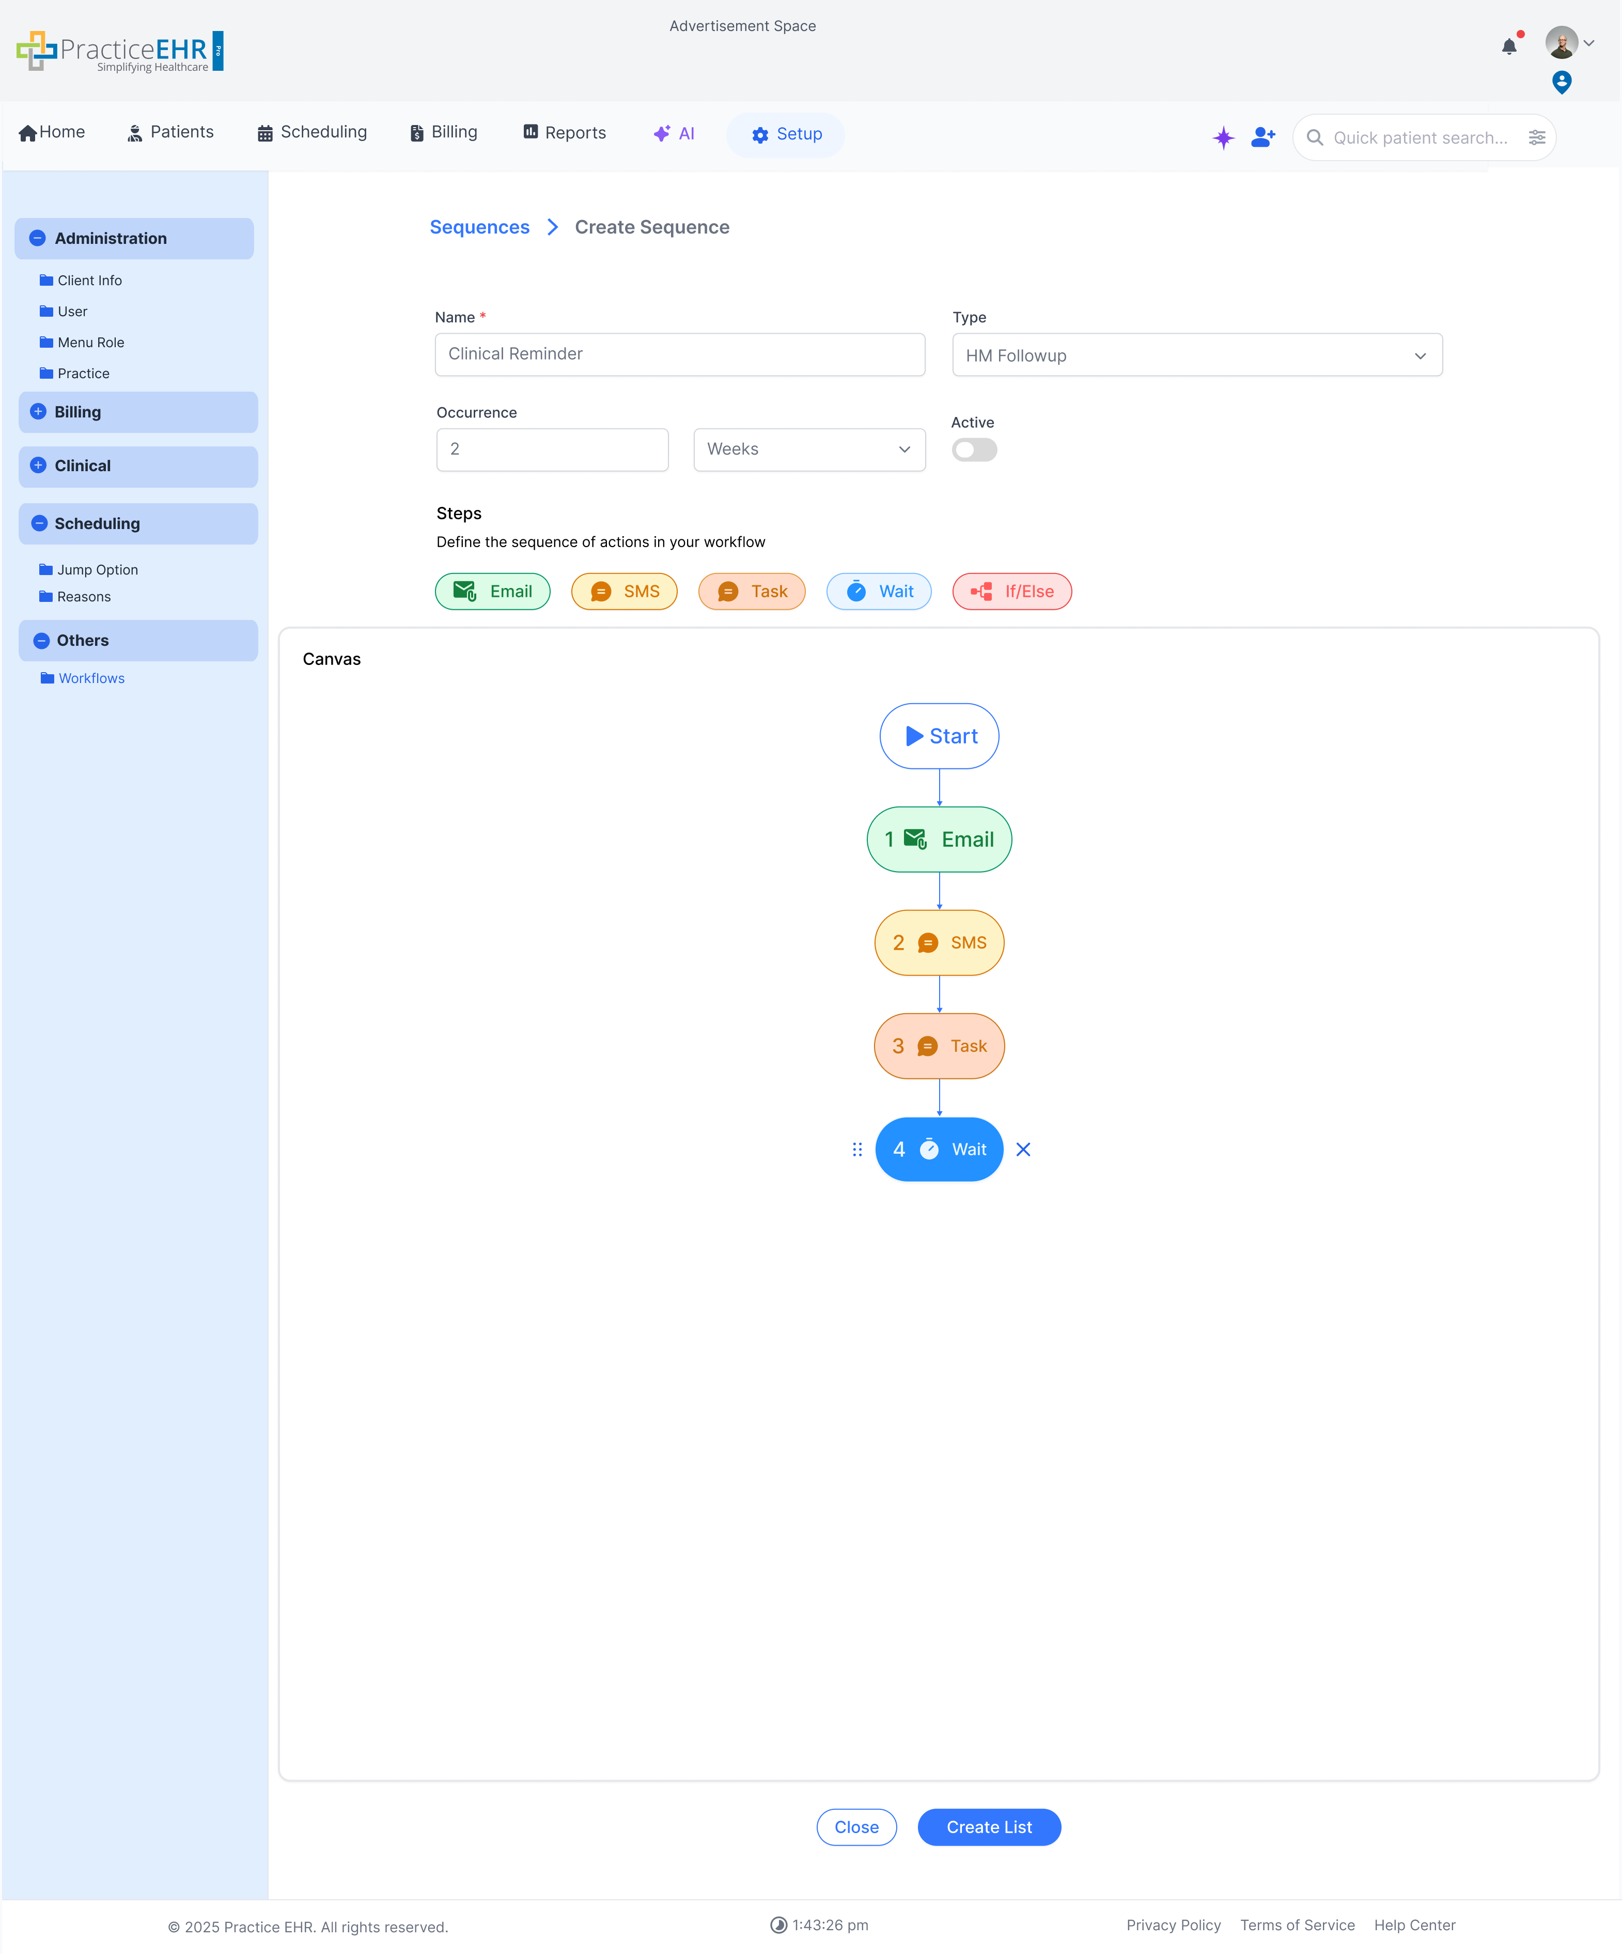Viewport: 1622px width, 1954px height.
Task: Click the Name input field
Action: pyautogui.click(x=679, y=354)
